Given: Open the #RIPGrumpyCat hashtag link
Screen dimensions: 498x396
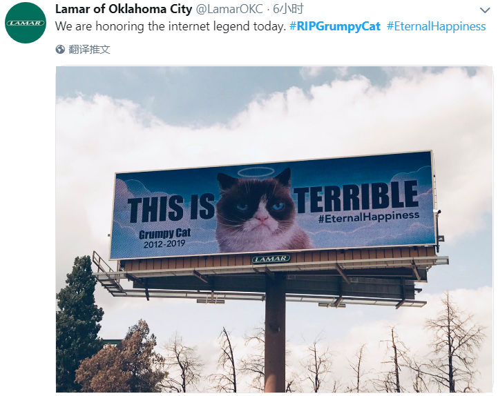Looking at the screenshot, I should click(x=335, y=26).
